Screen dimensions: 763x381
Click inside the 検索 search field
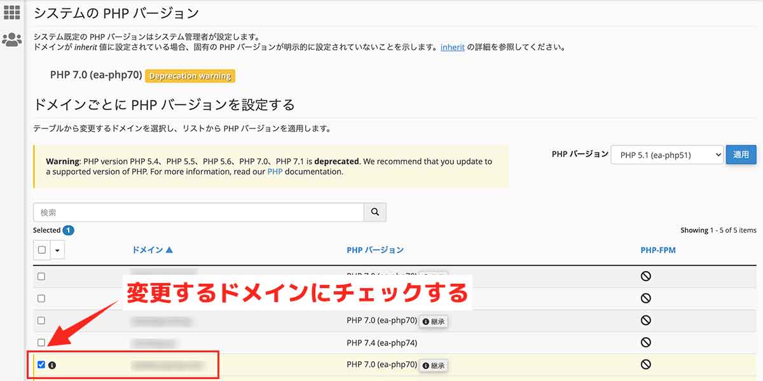(x=191, y=212)
